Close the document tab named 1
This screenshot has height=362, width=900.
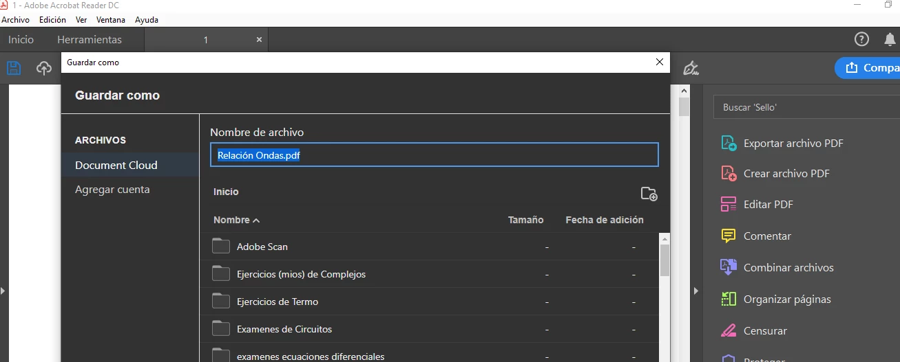click(x=259, y=40)
